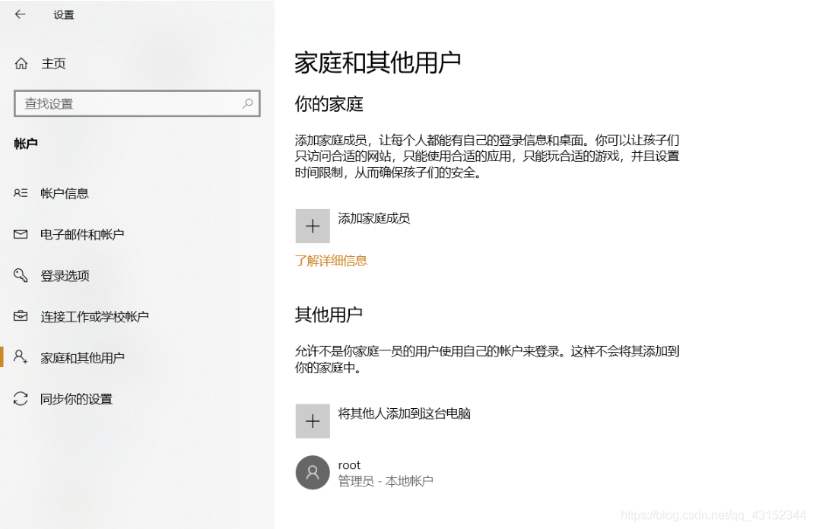
Task: Click the 设置 window title label
Action: 63,14
